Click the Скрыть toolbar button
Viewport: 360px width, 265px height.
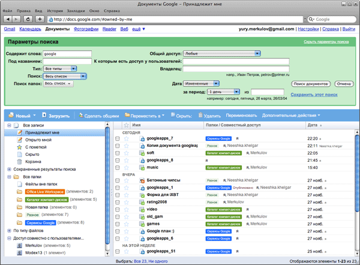pyautogui.click(x=181, y=116)
